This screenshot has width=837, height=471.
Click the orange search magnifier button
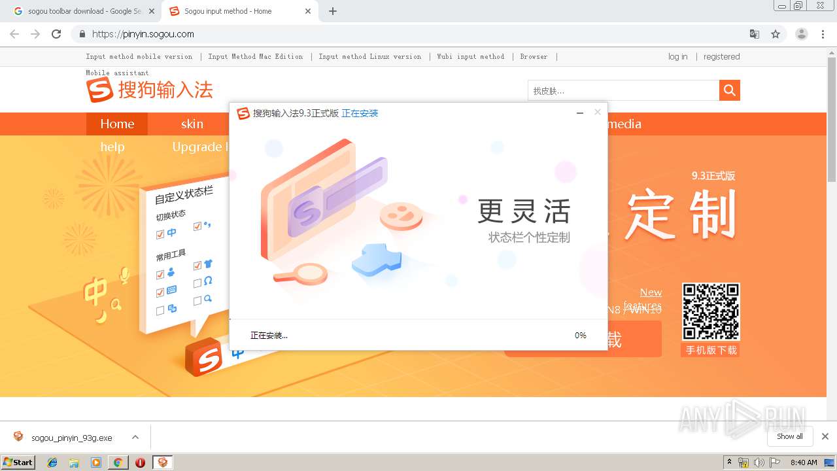click(730, 90)
